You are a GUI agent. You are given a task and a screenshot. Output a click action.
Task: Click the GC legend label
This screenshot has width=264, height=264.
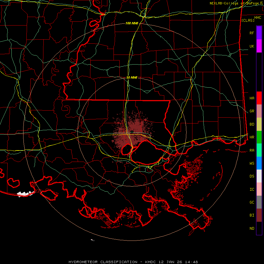(252, 202)
